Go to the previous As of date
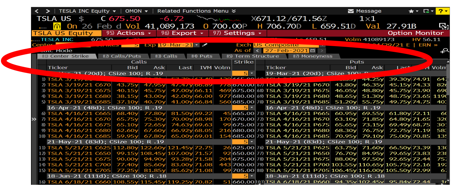454x187 pixels. coord(258,51)
